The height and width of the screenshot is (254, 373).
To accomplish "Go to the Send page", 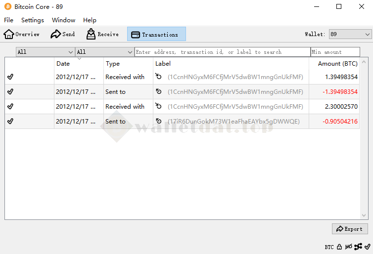I will tap(63, 34).
